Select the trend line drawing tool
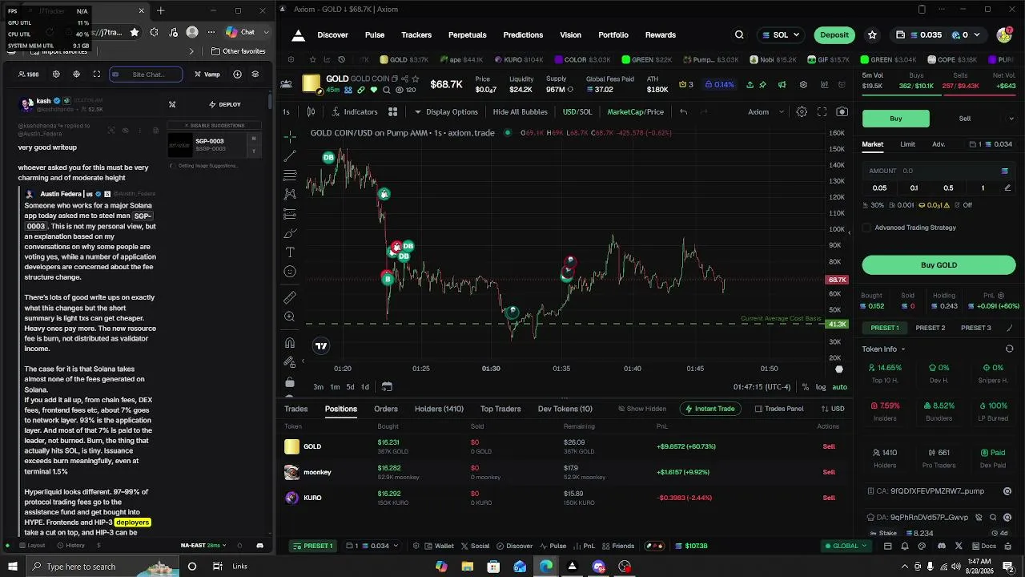This screenshot has height=577, width=1025. pyautogui.click(x=290, y=156)
